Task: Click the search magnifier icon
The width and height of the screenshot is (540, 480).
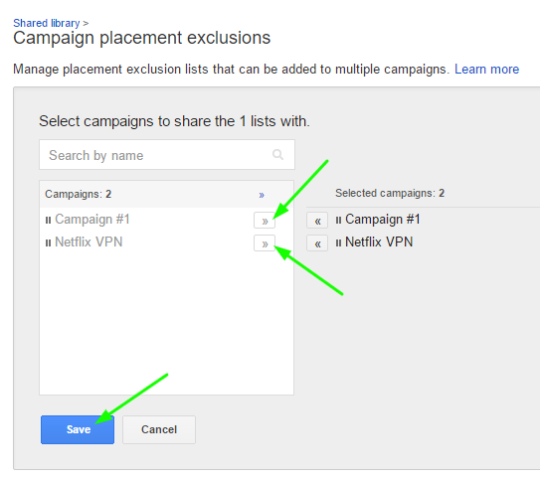Action: click(277, 154)
